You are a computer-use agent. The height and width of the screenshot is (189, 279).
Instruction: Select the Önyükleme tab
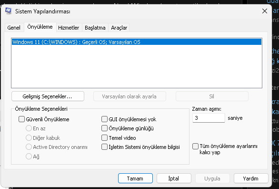point(40,27)
